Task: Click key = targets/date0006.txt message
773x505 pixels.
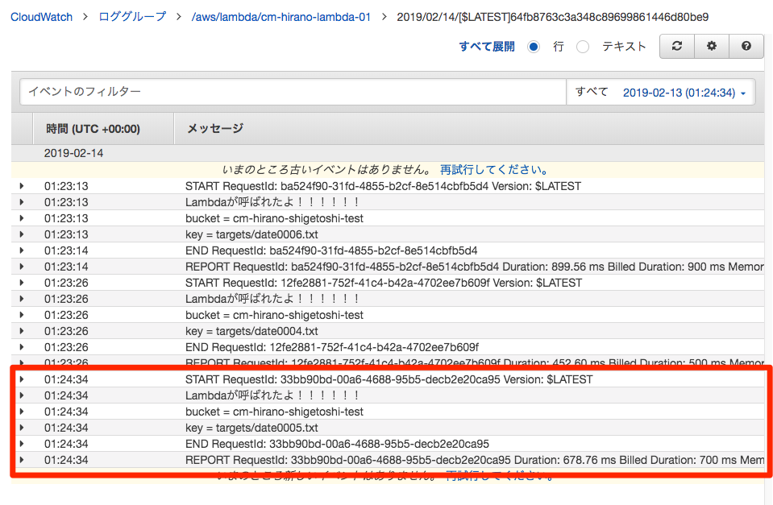Action: click(x=251, y=234)
